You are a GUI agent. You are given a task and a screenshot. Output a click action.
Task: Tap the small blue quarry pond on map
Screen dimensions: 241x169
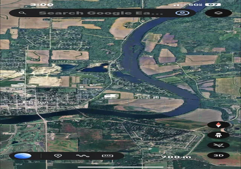(x=67, y=67)
